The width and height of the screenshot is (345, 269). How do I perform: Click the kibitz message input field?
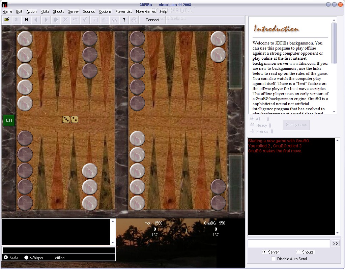(59, 250)
